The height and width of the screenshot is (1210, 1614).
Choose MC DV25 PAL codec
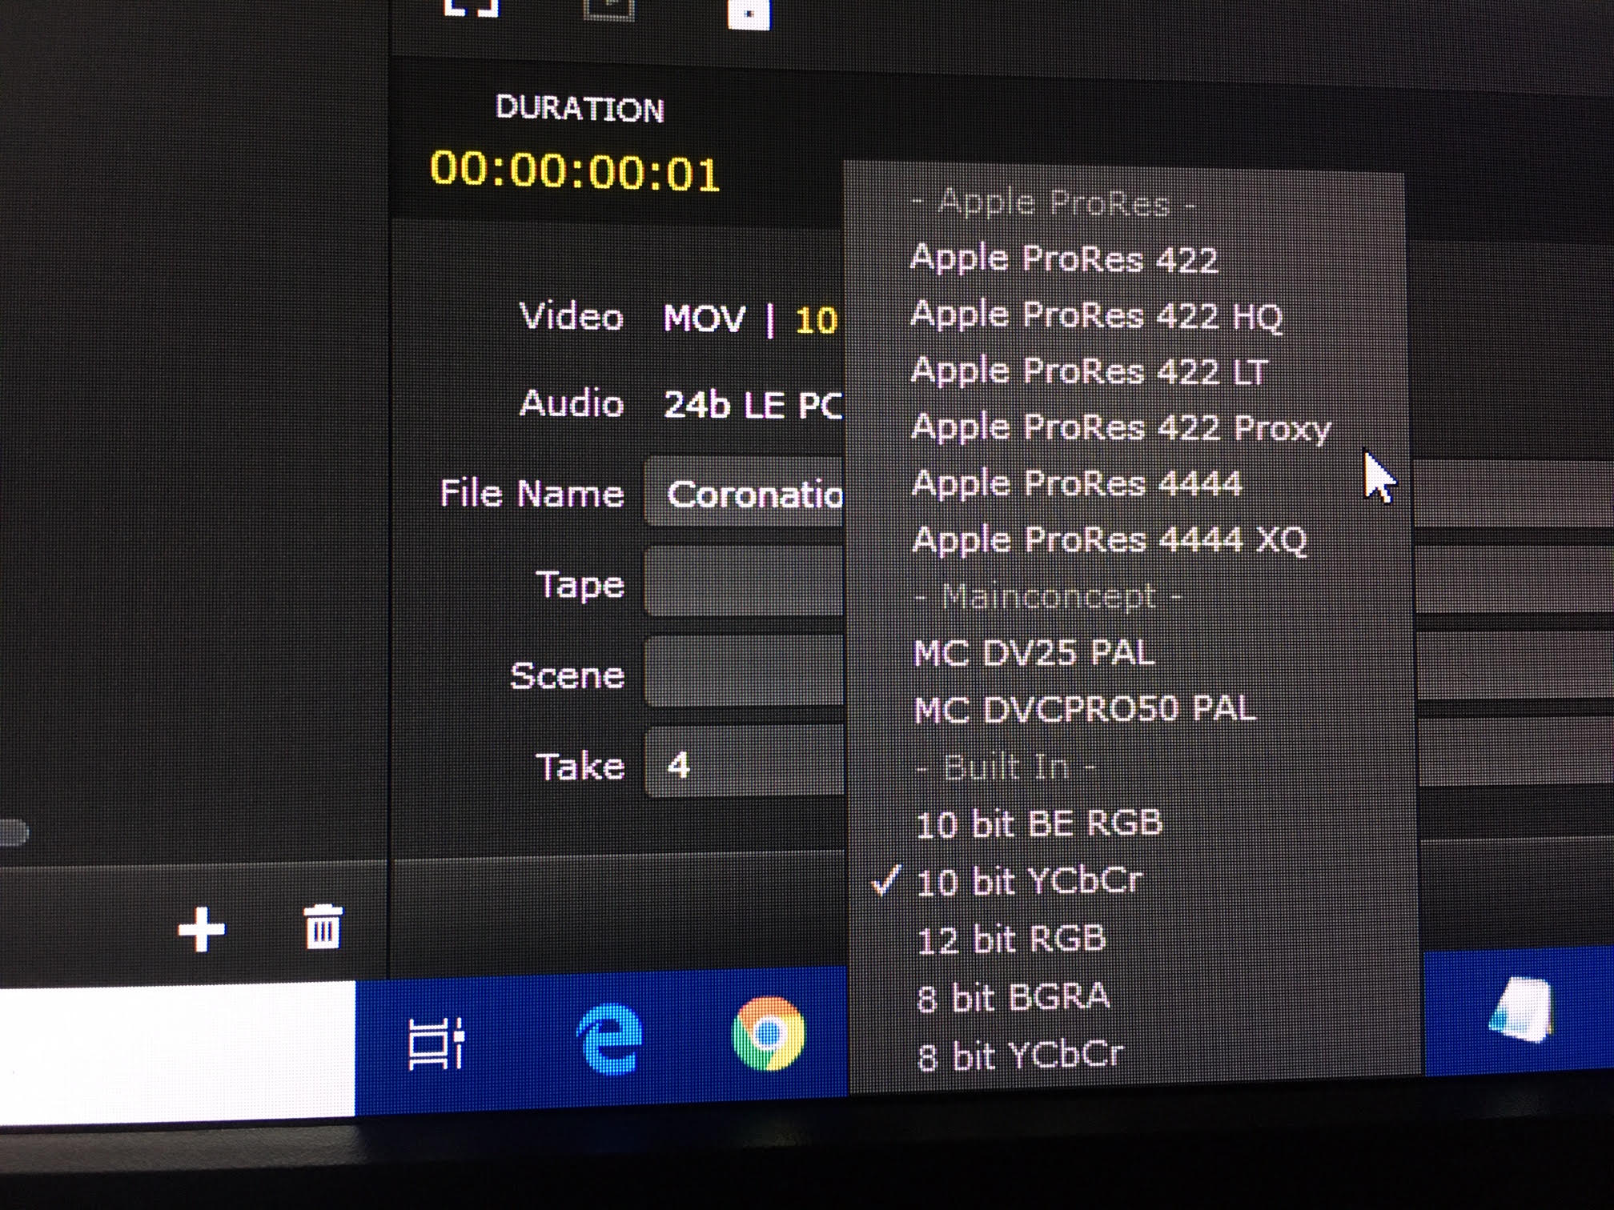click(1034, 653)
